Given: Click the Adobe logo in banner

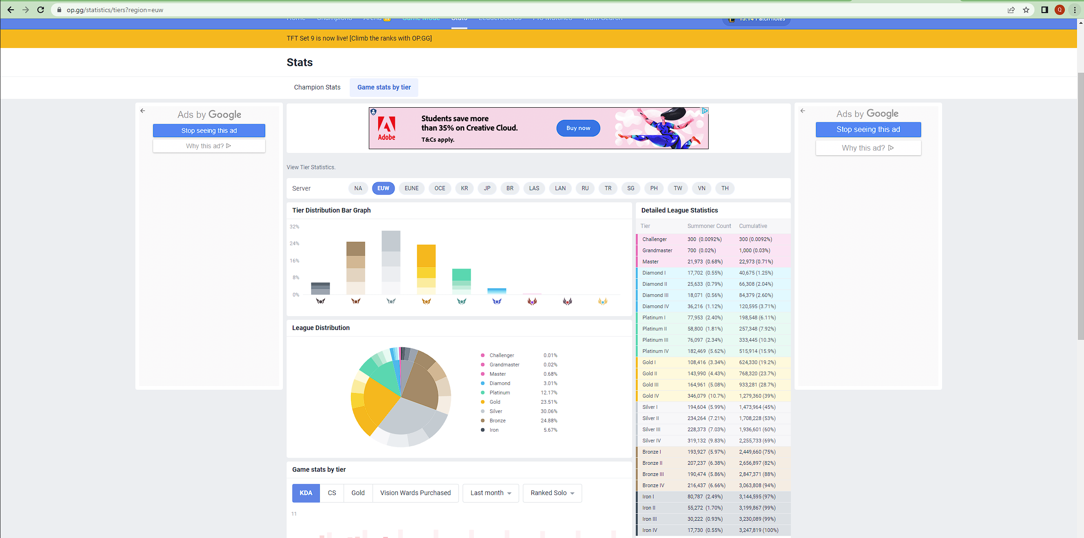Looking at the screenshot, I should 387,128.
